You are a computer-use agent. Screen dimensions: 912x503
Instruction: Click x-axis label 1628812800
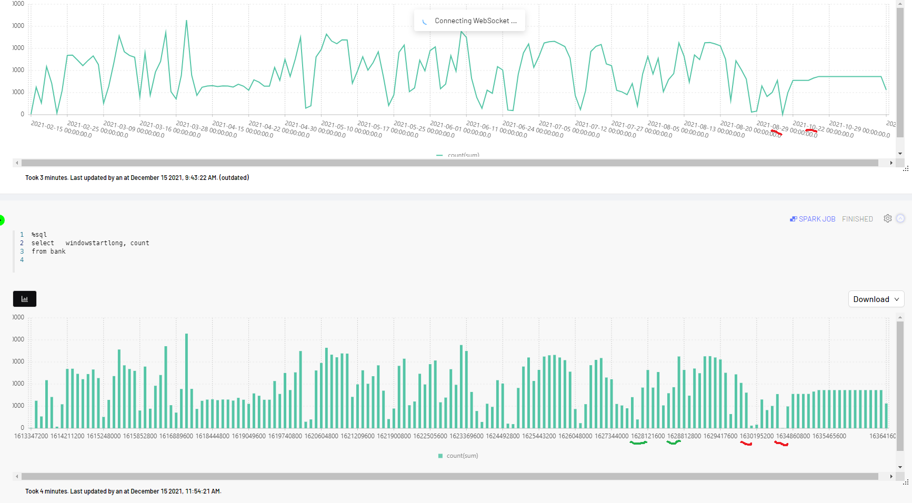pyautogui.click(x=685, y=436)
